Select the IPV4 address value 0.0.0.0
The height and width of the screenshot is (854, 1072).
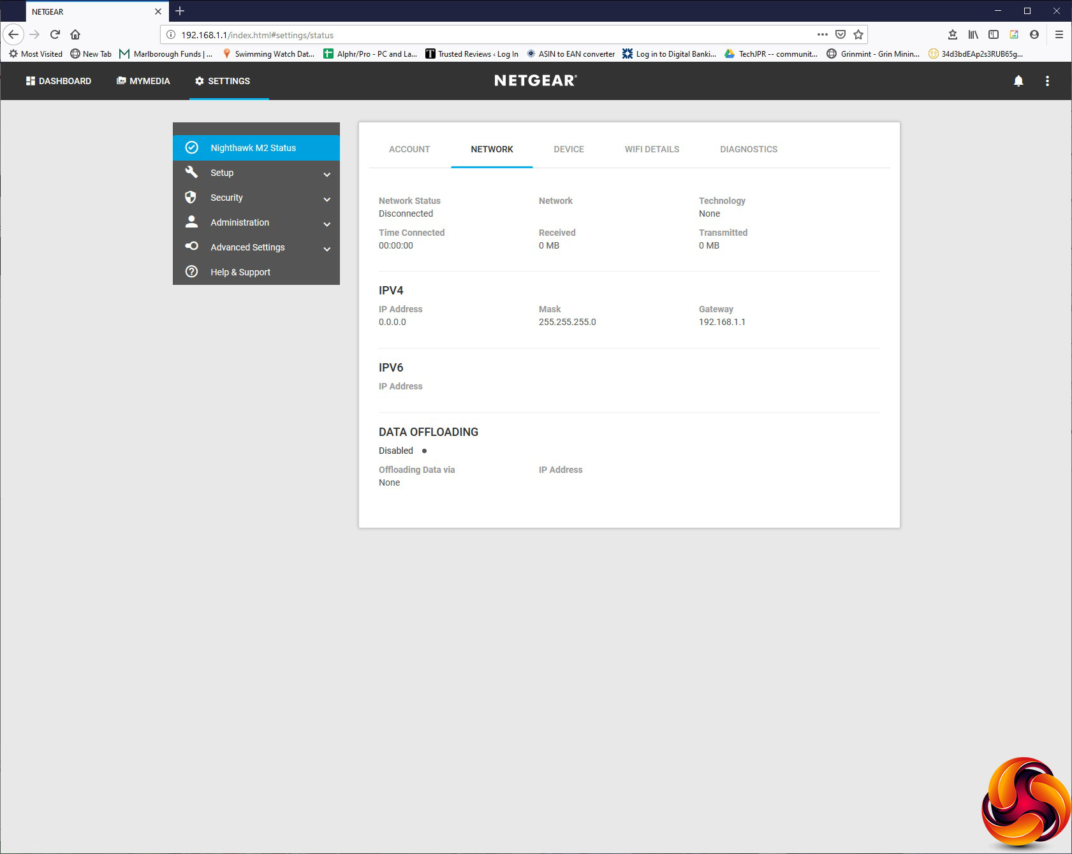(x=392, y=322)
